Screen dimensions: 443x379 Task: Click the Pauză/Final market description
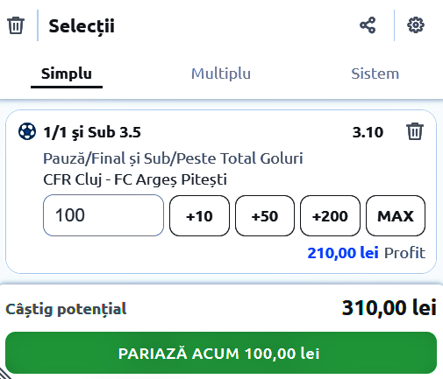coord(173,158)
